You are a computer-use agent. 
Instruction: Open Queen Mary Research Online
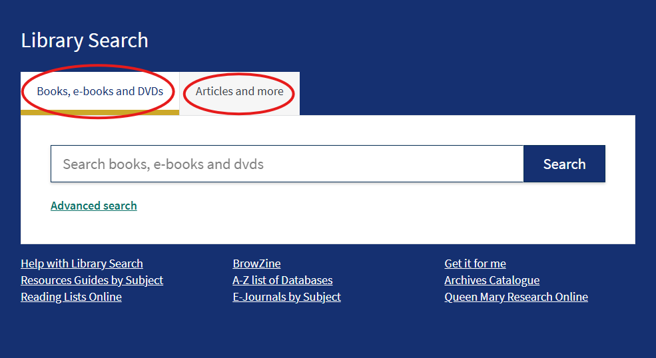click(x=516, y=297)
